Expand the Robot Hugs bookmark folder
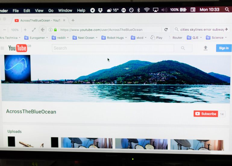The image size is (232, 166). pyautogui.click(x=114, y=38)
